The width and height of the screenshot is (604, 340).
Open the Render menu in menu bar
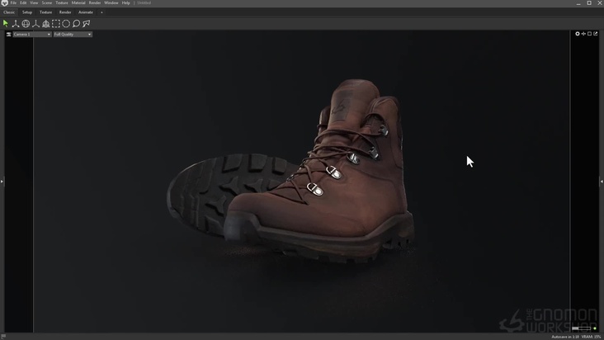coord(95,2)
